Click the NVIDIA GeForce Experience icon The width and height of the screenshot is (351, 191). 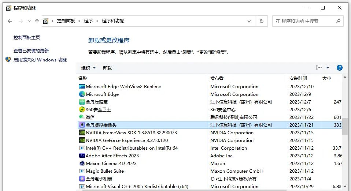(82, 140)
